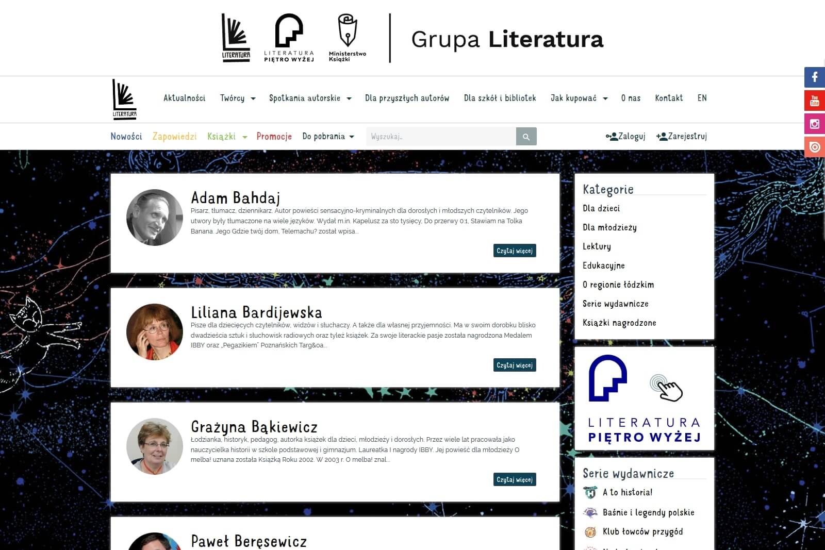Read more about Adam Bahdaj
The image size is (825, 550).
coord(515,251)
